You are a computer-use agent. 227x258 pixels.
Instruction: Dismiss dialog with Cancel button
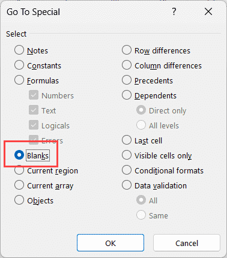click(x=187, y=243)
